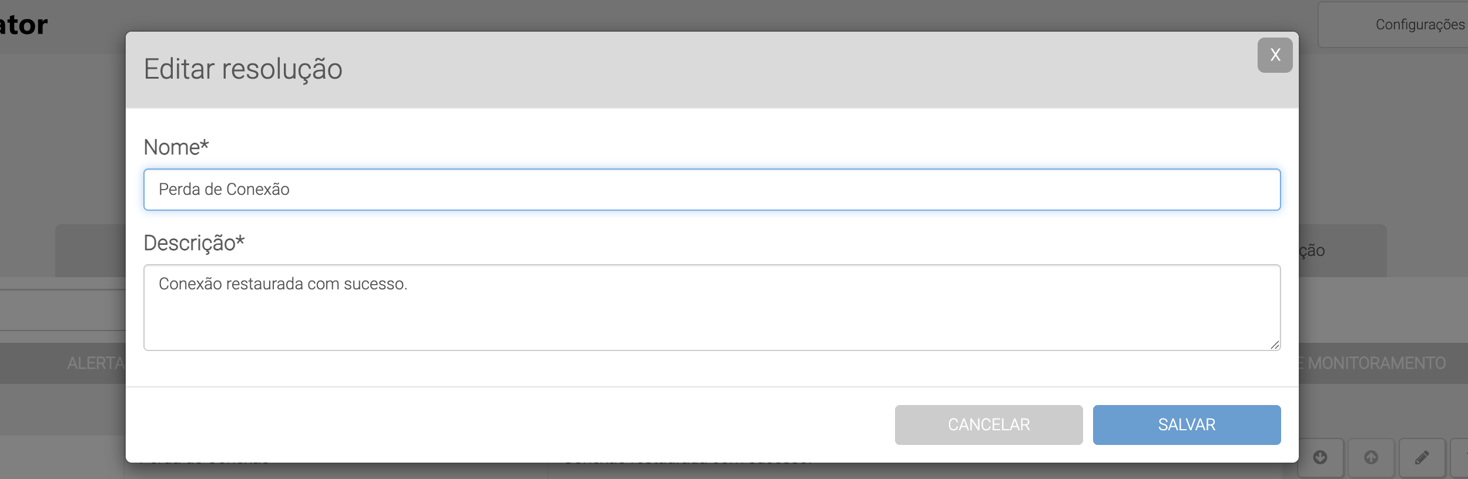Click the Nome* field label
The height and width of the screenshot is (479, 1468).
pyautogui.click(x=176, y=147)
